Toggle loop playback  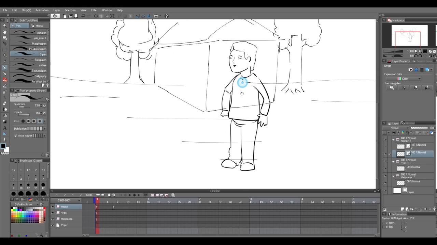[146, 195]
